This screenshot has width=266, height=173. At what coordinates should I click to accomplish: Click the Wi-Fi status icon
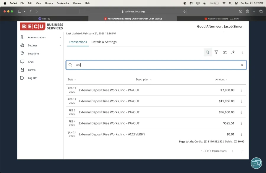pyautogui.click(x=224, y=3)
